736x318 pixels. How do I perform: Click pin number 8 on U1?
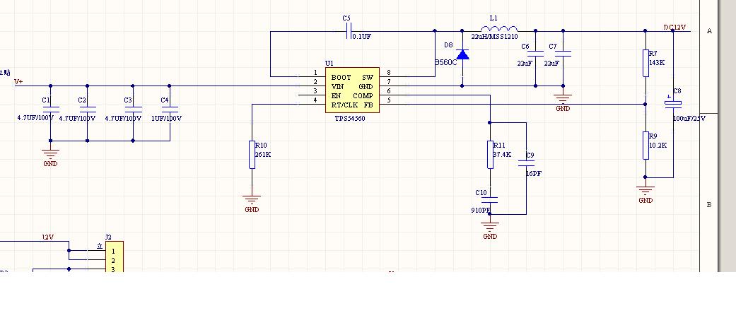tap(389, 73)
